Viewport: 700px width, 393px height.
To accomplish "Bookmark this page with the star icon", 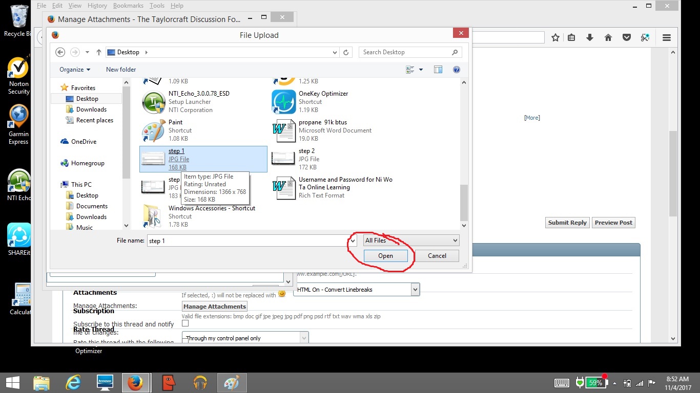I will point(555,37).
